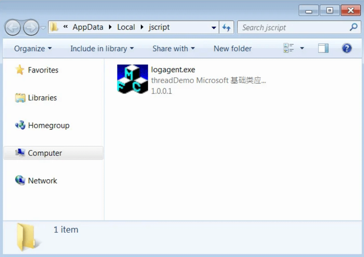Open Help with the question mark icon

pos(347,48)
